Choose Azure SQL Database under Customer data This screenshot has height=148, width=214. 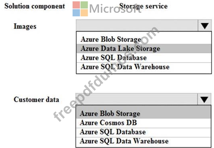click(143, 132)
